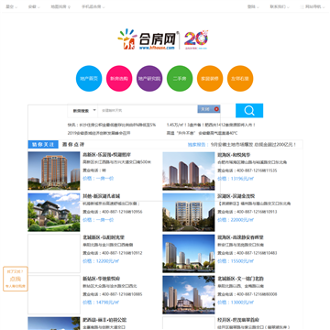Open the green 二手房 circle
This screenshot has height=330, width=330.
180,79
